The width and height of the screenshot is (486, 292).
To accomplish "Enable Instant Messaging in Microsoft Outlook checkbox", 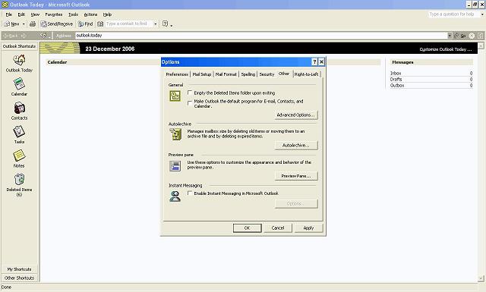I will [190, 193].
